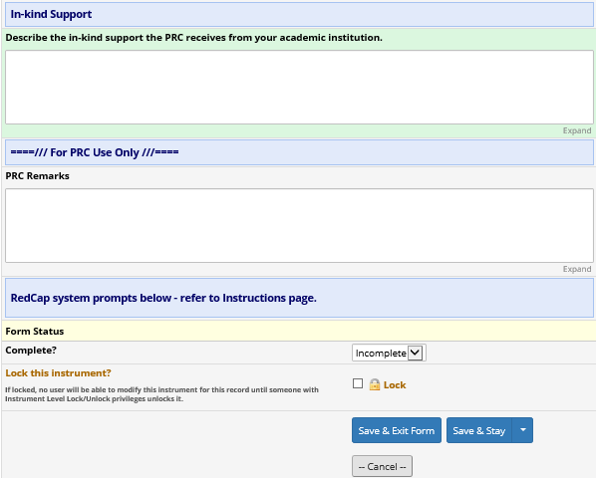Click the Form Status heading row
This screenshot has width=596, height=478.
click(x=299, y=331)
